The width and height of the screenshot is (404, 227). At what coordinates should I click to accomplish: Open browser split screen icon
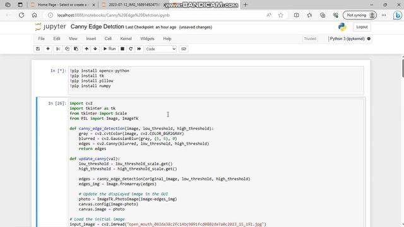click(x=297, y=15)
